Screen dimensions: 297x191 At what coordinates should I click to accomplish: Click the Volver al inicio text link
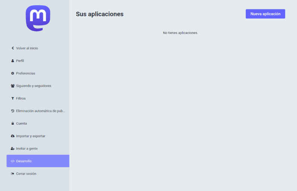pos(27,48)
